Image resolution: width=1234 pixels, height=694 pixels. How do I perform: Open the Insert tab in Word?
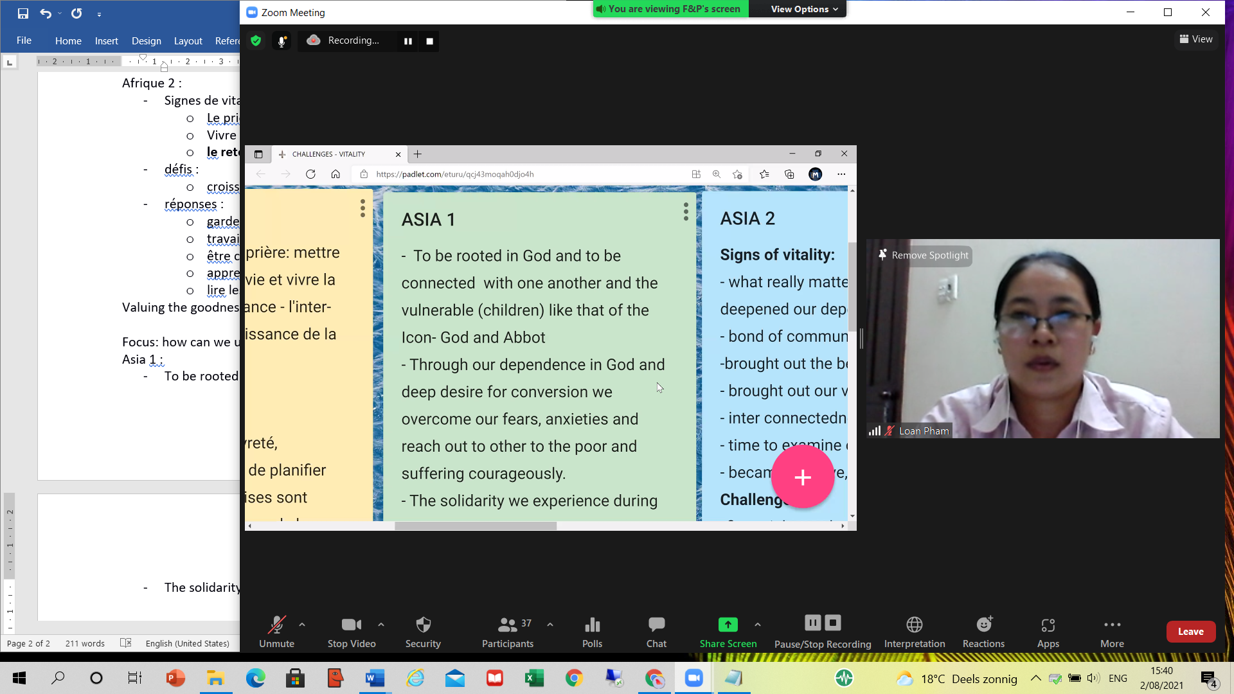[x=106, y=40]
